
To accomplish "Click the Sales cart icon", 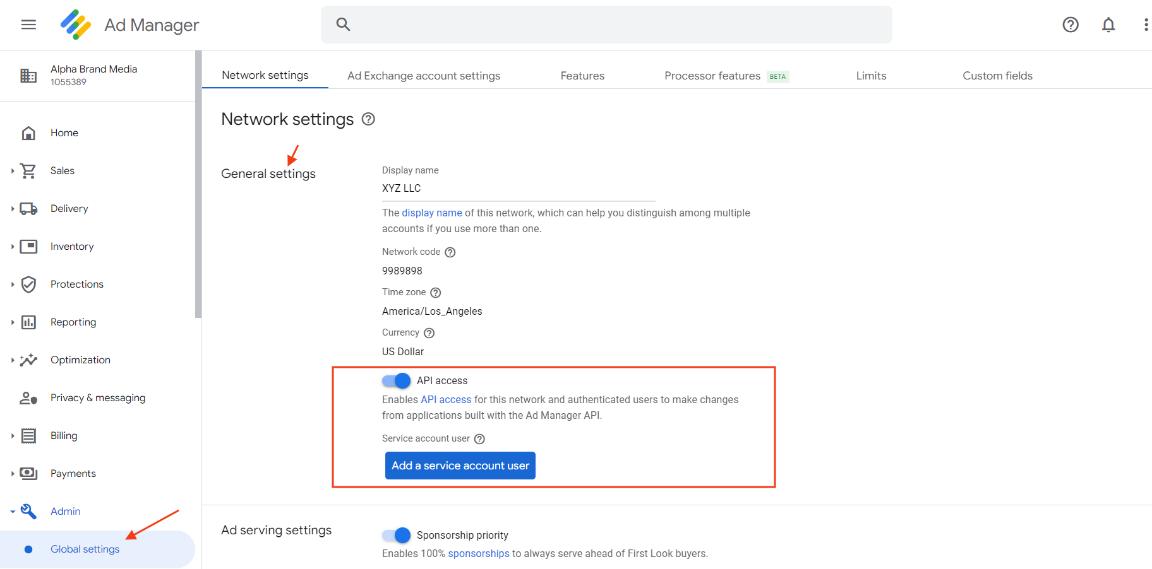I will [28, 171].
